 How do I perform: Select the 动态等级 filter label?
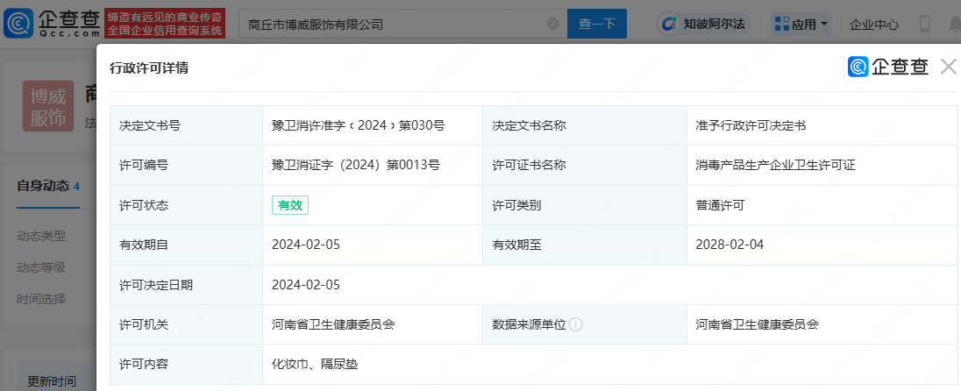[41, 267]
